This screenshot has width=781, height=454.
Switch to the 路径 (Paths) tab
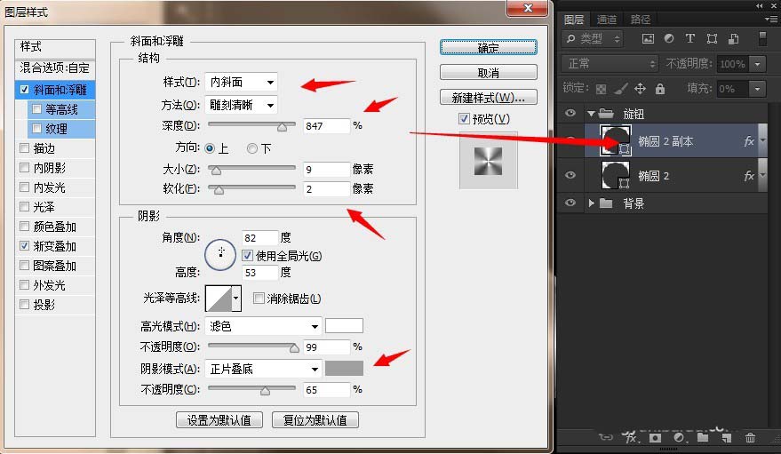tap(640, 20)
